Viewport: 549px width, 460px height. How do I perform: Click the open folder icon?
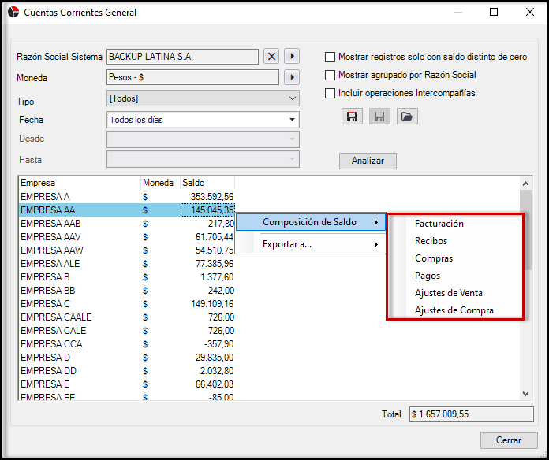click(407, 117)
